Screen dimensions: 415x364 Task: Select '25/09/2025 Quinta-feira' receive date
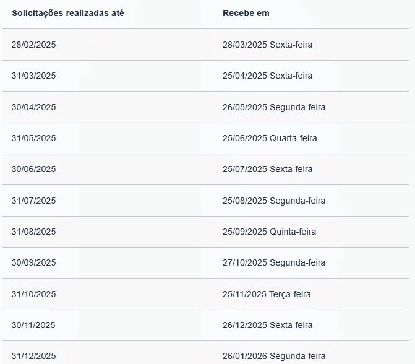click(269, 232)
